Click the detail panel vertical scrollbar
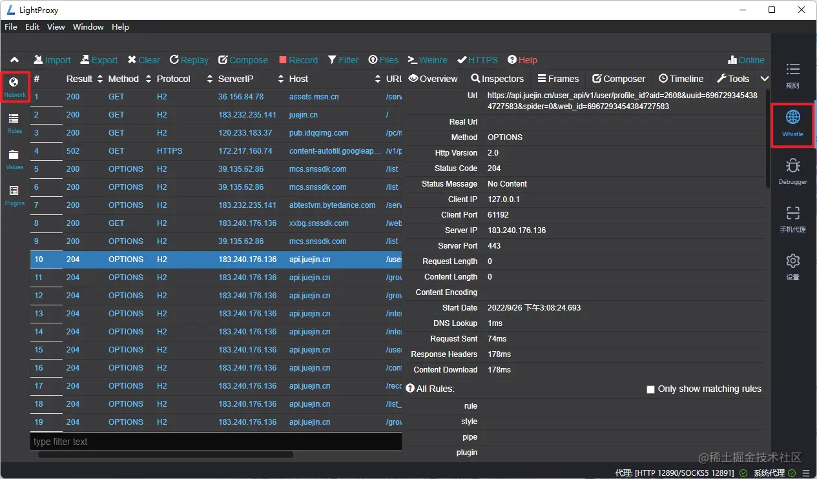Screen dimensions: 817x479 click(x=768, y=138)
